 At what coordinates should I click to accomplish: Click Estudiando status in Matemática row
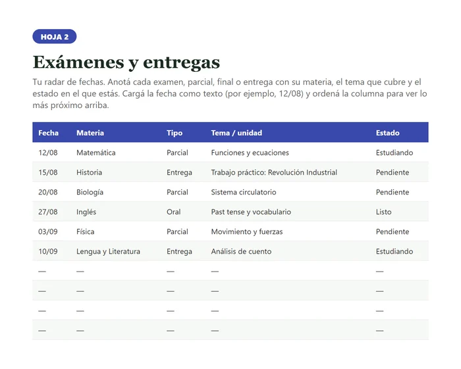[x=394, y=152]
